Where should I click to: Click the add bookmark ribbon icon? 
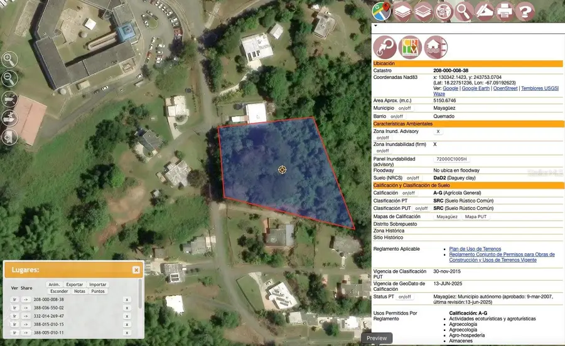(x=9, y=137)
